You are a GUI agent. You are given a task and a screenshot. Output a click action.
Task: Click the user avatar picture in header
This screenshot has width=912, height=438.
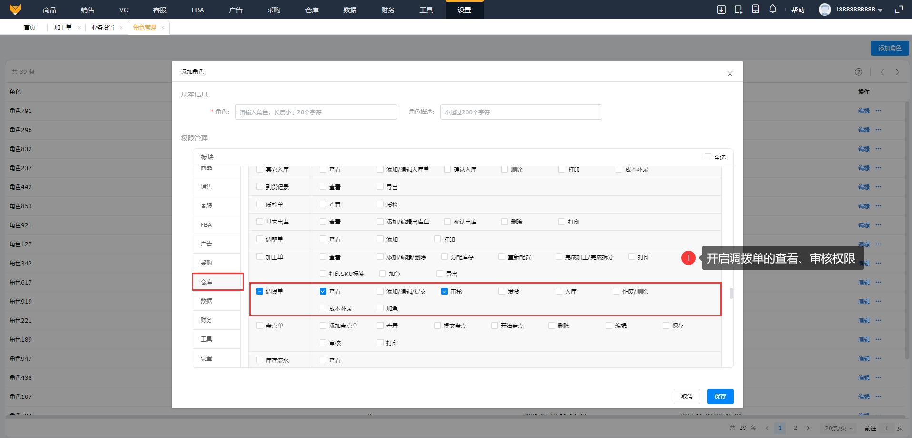824,10
